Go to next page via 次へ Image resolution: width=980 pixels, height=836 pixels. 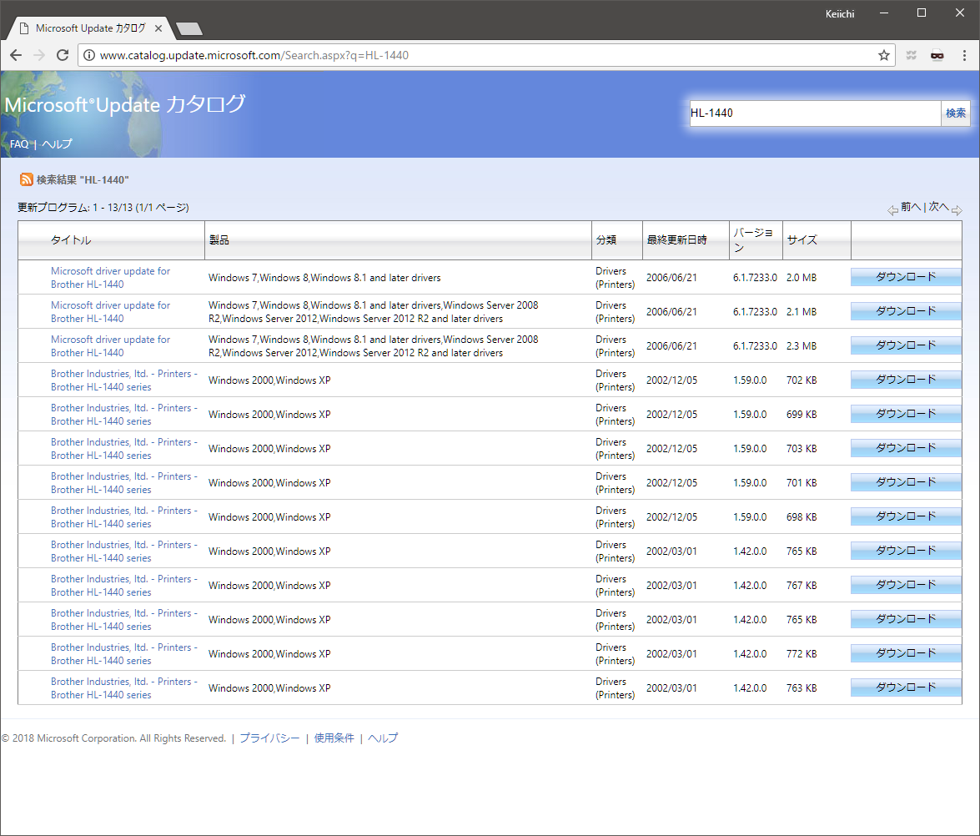(x=938, y=207)
